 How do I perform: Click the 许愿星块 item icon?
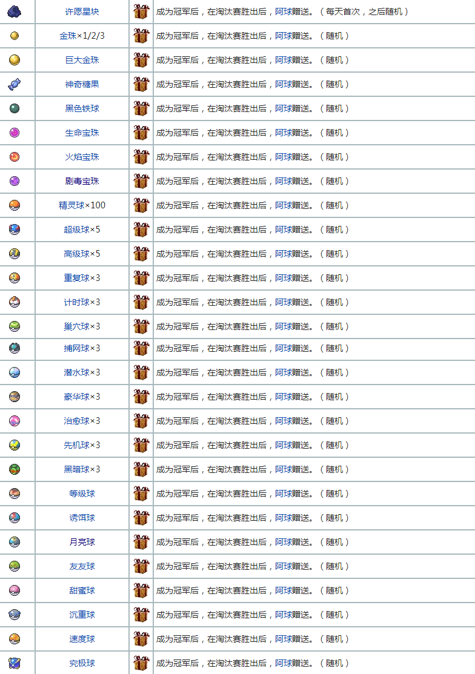(15, 12)
